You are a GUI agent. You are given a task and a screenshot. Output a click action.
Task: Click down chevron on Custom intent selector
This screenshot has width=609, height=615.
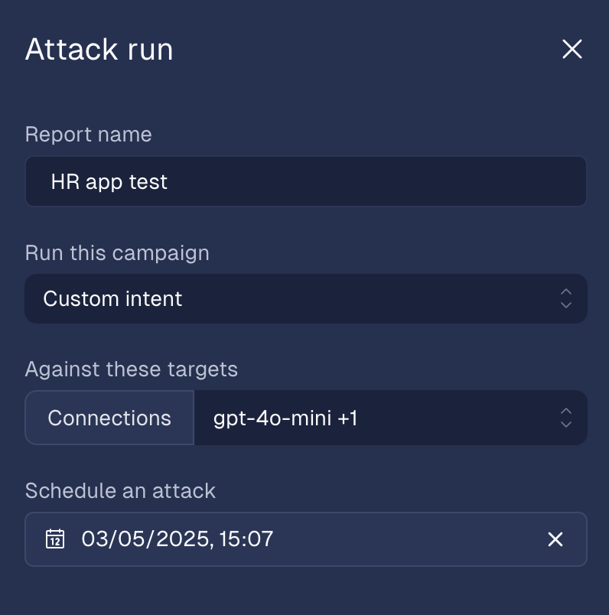566,305
